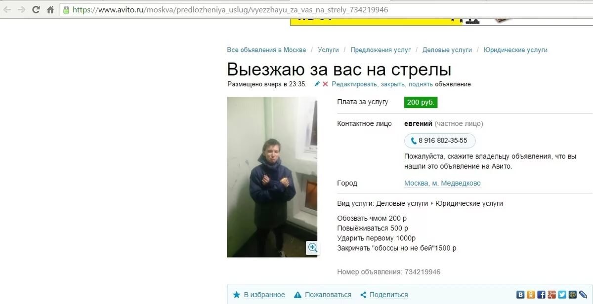Open the Москва, м. Медведково location link
Viewport: 593px width, 304px height.
[x=442, y=183]
